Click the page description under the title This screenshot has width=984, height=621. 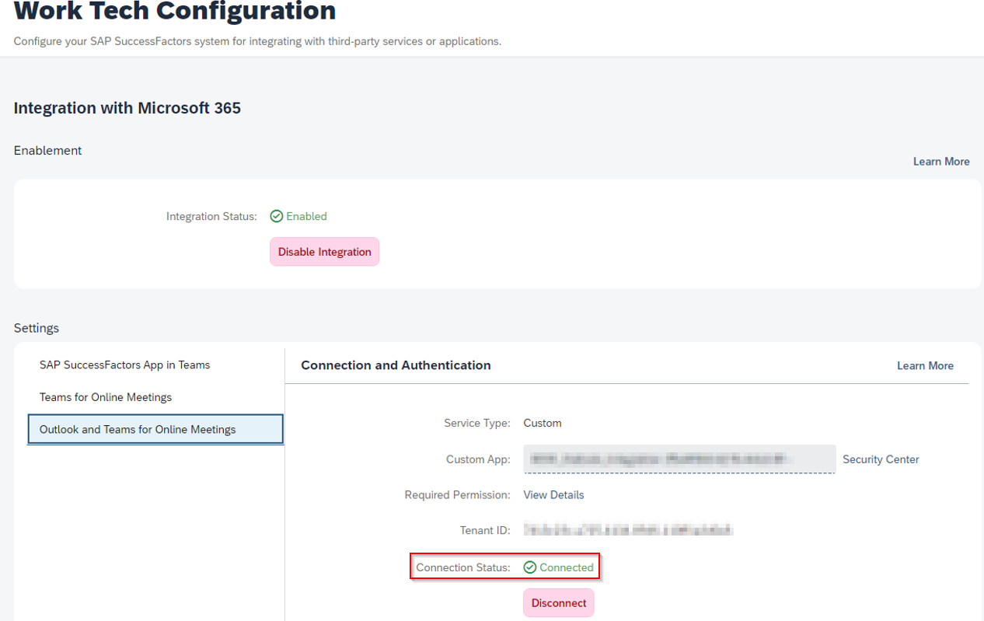[257, 41]
